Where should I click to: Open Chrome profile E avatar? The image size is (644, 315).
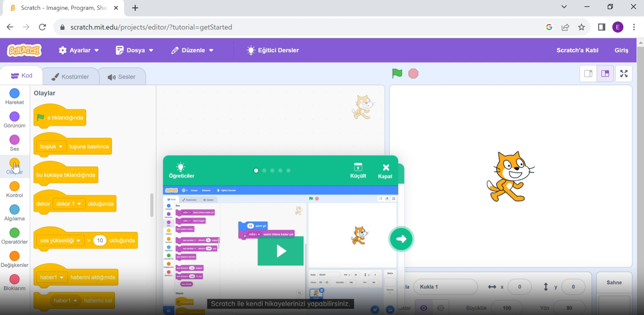click(x=618, y=27)
